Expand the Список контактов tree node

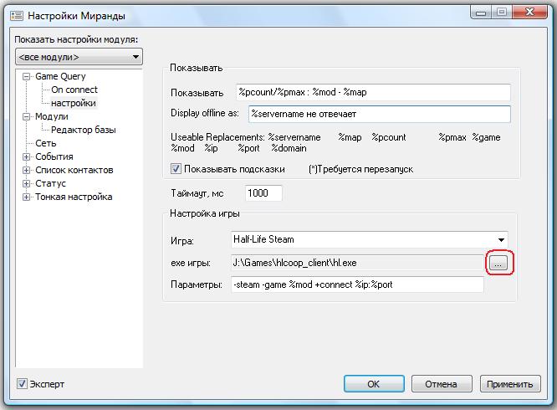[x=26, y=170]
